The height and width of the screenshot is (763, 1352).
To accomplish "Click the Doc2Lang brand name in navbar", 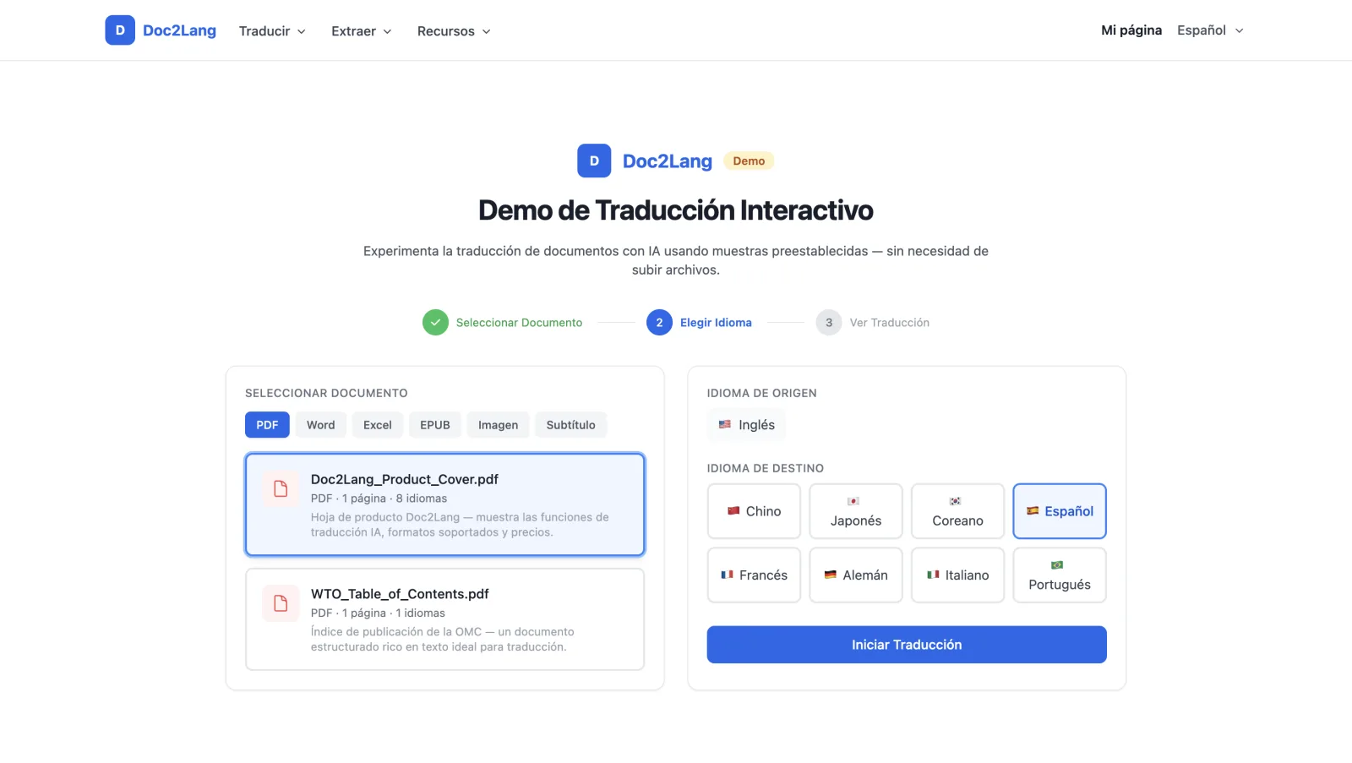I will 179,30.
